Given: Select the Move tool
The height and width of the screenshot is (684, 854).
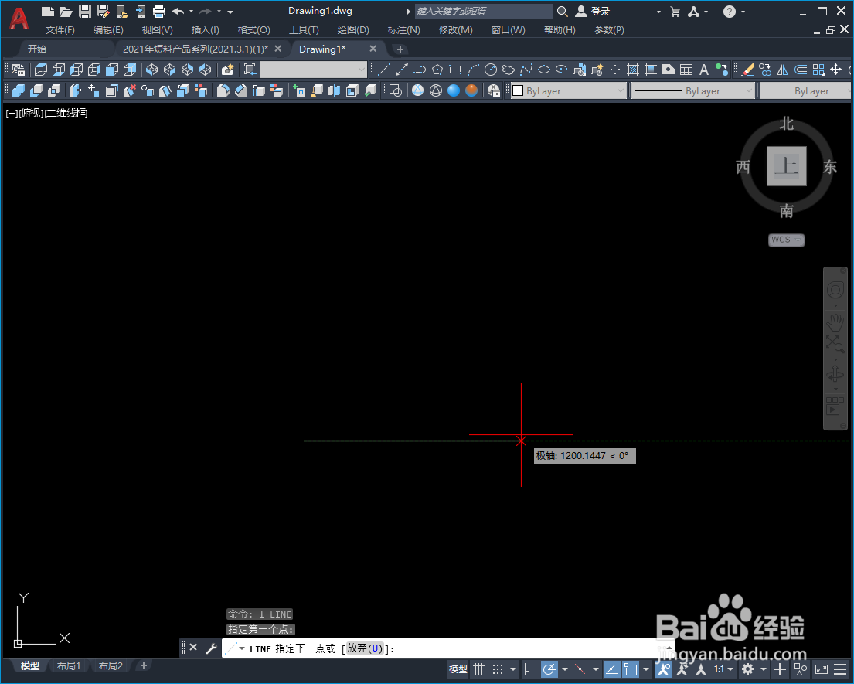Looking at the screenshot, I should pyautogui.click(x=836, y=70).
